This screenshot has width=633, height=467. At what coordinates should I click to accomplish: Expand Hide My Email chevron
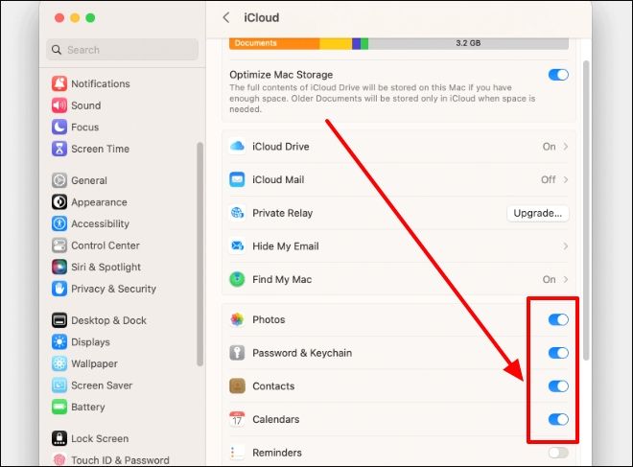(x=566, y=246)
